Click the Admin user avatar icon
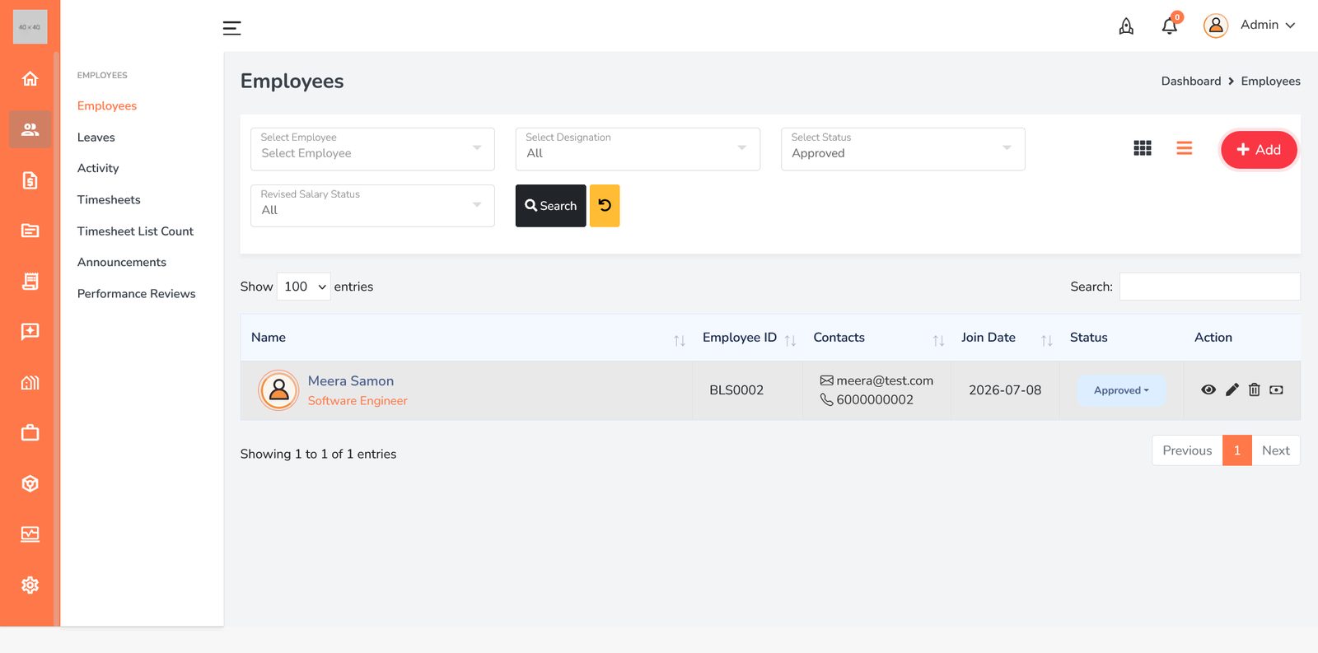Screen dimensions: 1318x653 point(1216,26)
